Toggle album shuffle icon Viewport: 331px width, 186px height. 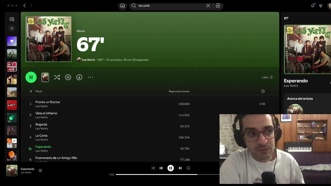coord(57,77)
